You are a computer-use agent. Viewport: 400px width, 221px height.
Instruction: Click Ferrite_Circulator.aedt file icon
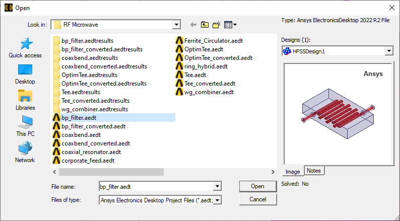(x=179, y=41)
